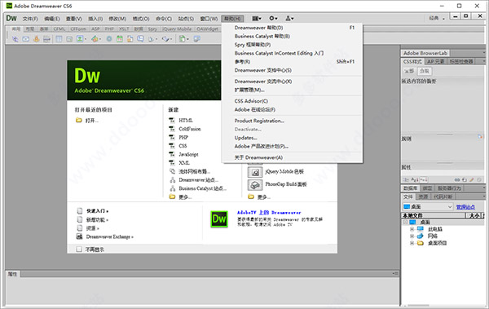The image size is (489, 309).
Task: Create new ColdFusion document from welcome screen
Action: (x=190, y=129)
